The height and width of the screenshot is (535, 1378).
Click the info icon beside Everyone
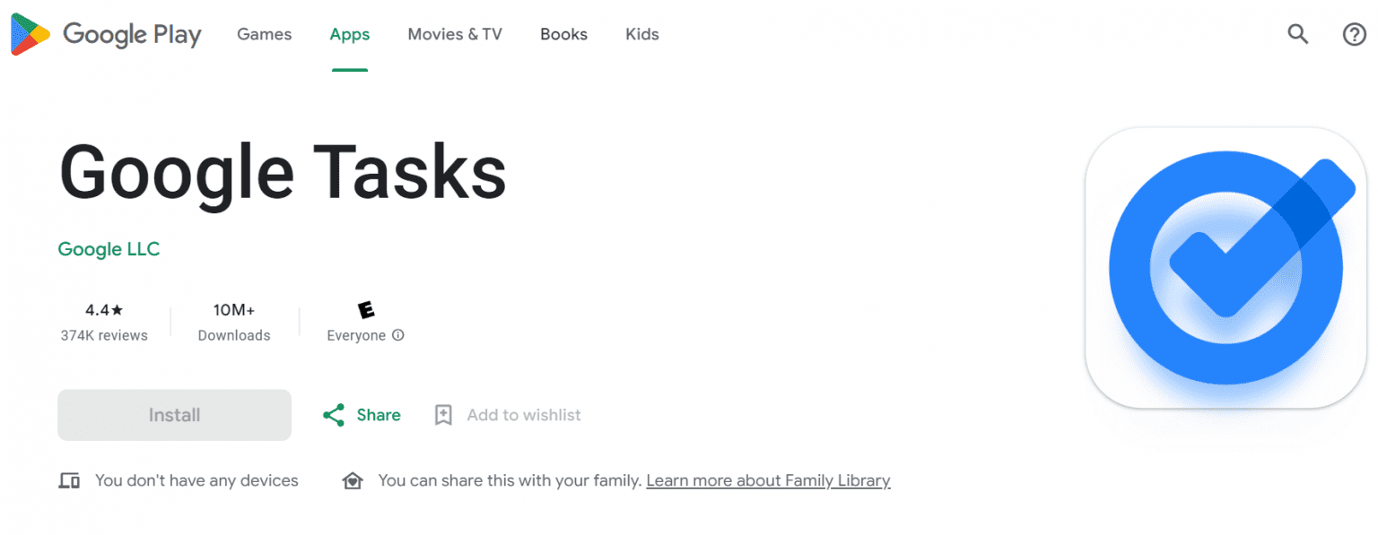(x=398, y=335)
